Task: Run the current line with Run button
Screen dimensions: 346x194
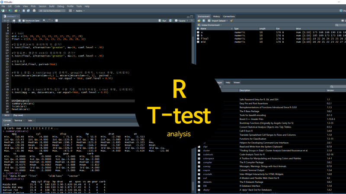Action: point(163,21)
